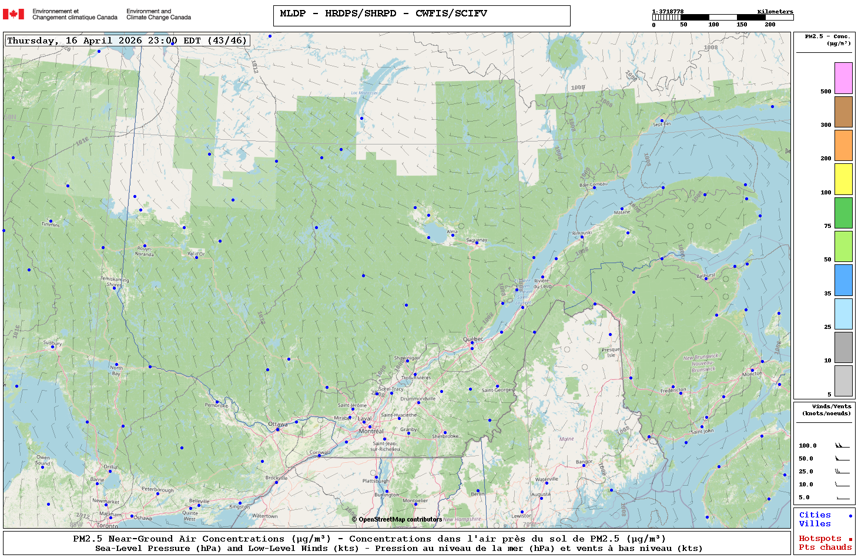Image resolution: width=858 pixels, height=558 pixels.
Task: Open the OpenStreetMap contributors attribution
Action: point(397,519)
